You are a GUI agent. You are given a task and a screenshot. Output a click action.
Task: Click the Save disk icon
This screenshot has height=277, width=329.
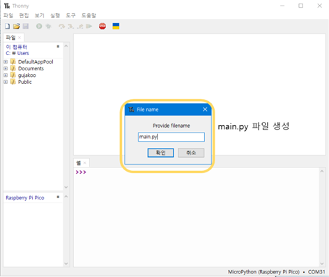[26, 26]
